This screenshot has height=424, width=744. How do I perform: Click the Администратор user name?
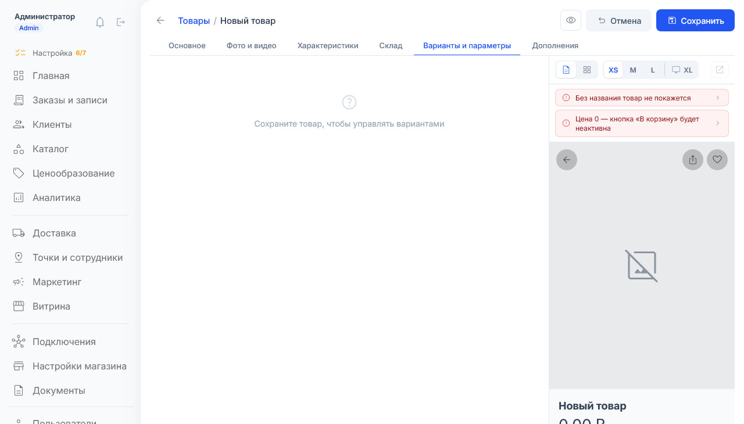pyautogui.click(x=45, y=16)
